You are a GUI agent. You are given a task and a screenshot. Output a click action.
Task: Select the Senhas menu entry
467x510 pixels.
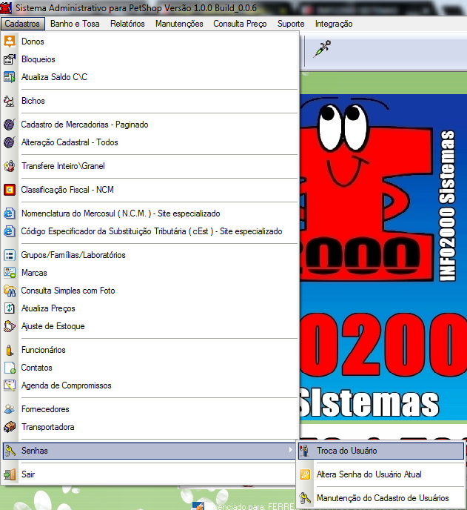tap(149, 451)
